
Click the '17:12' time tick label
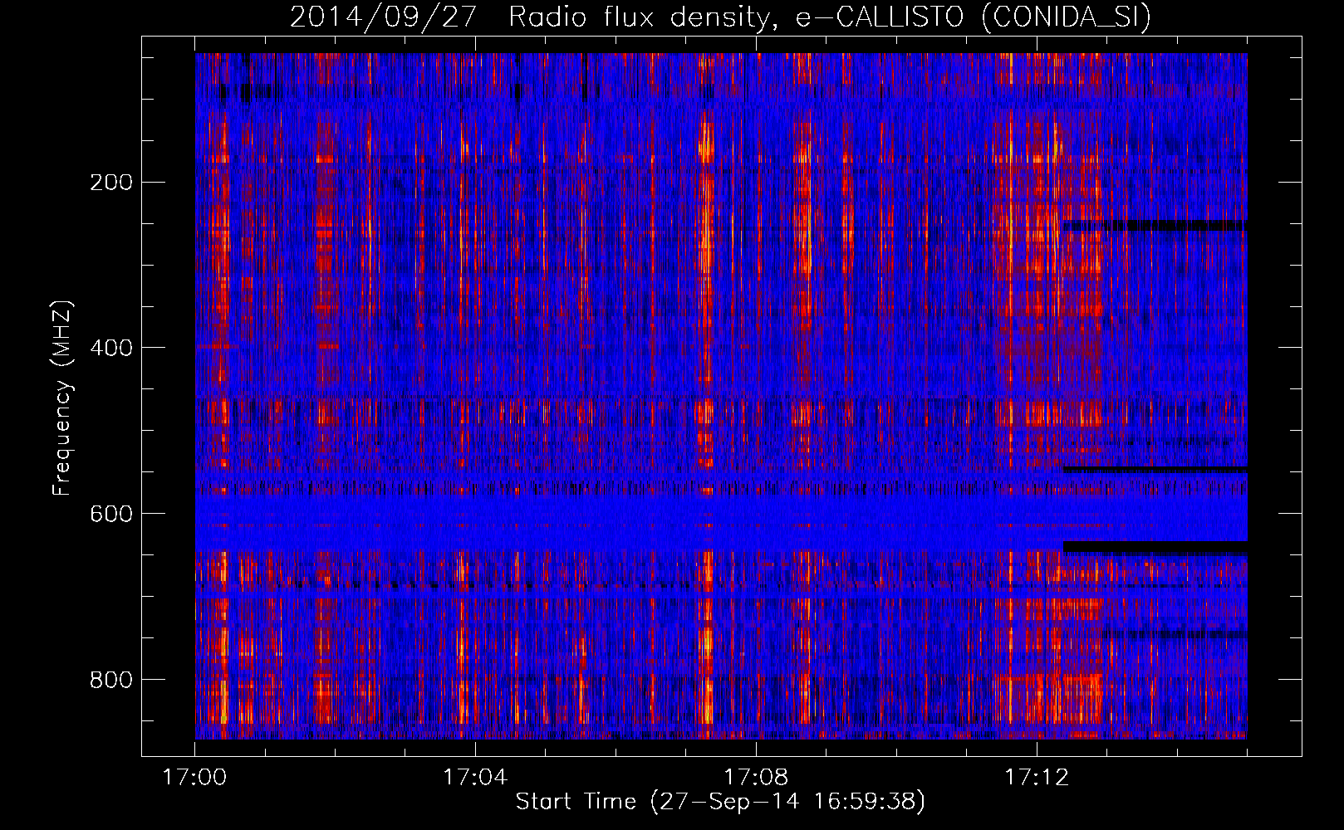coord(1037,778)
